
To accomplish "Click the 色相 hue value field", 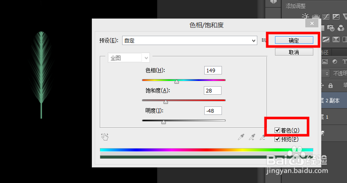I will tap(213, 70).
